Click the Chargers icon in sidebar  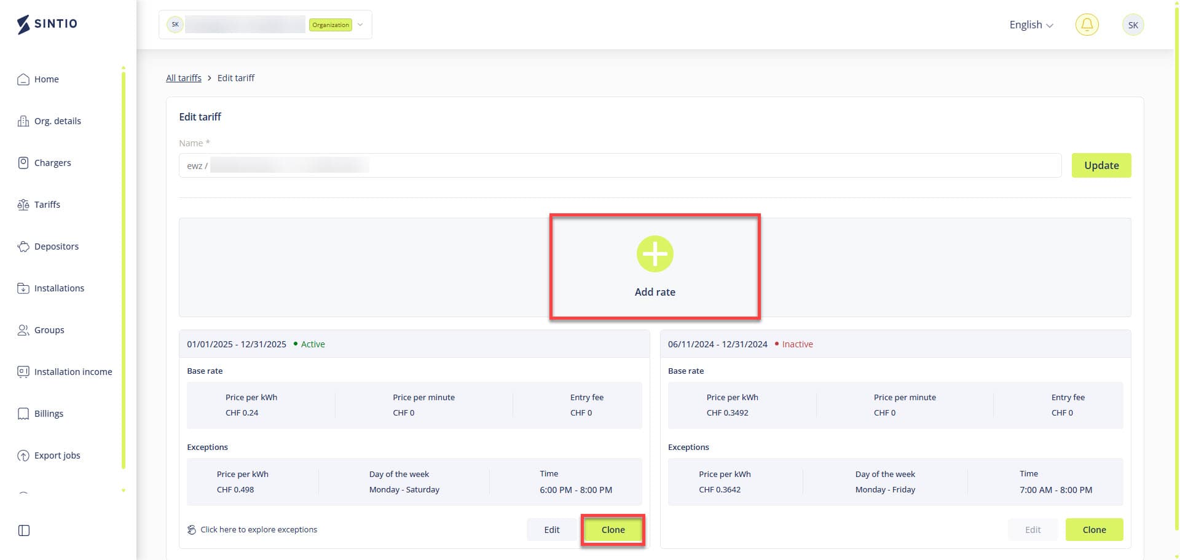click(23, 163)
